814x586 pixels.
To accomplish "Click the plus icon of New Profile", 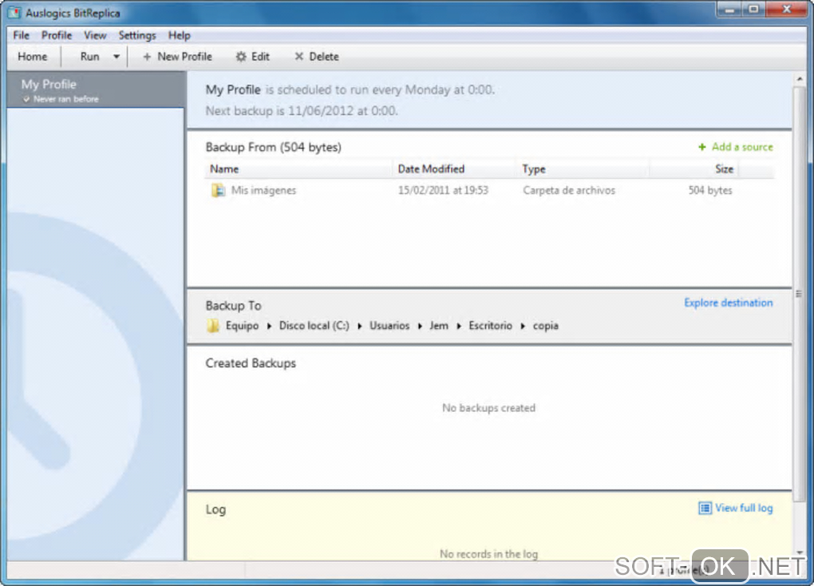I will click(147, 57).
